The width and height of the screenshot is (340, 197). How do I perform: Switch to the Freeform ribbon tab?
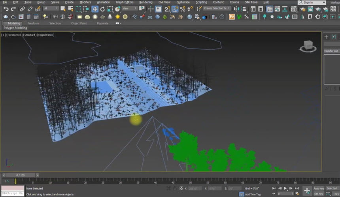[33, 23]
